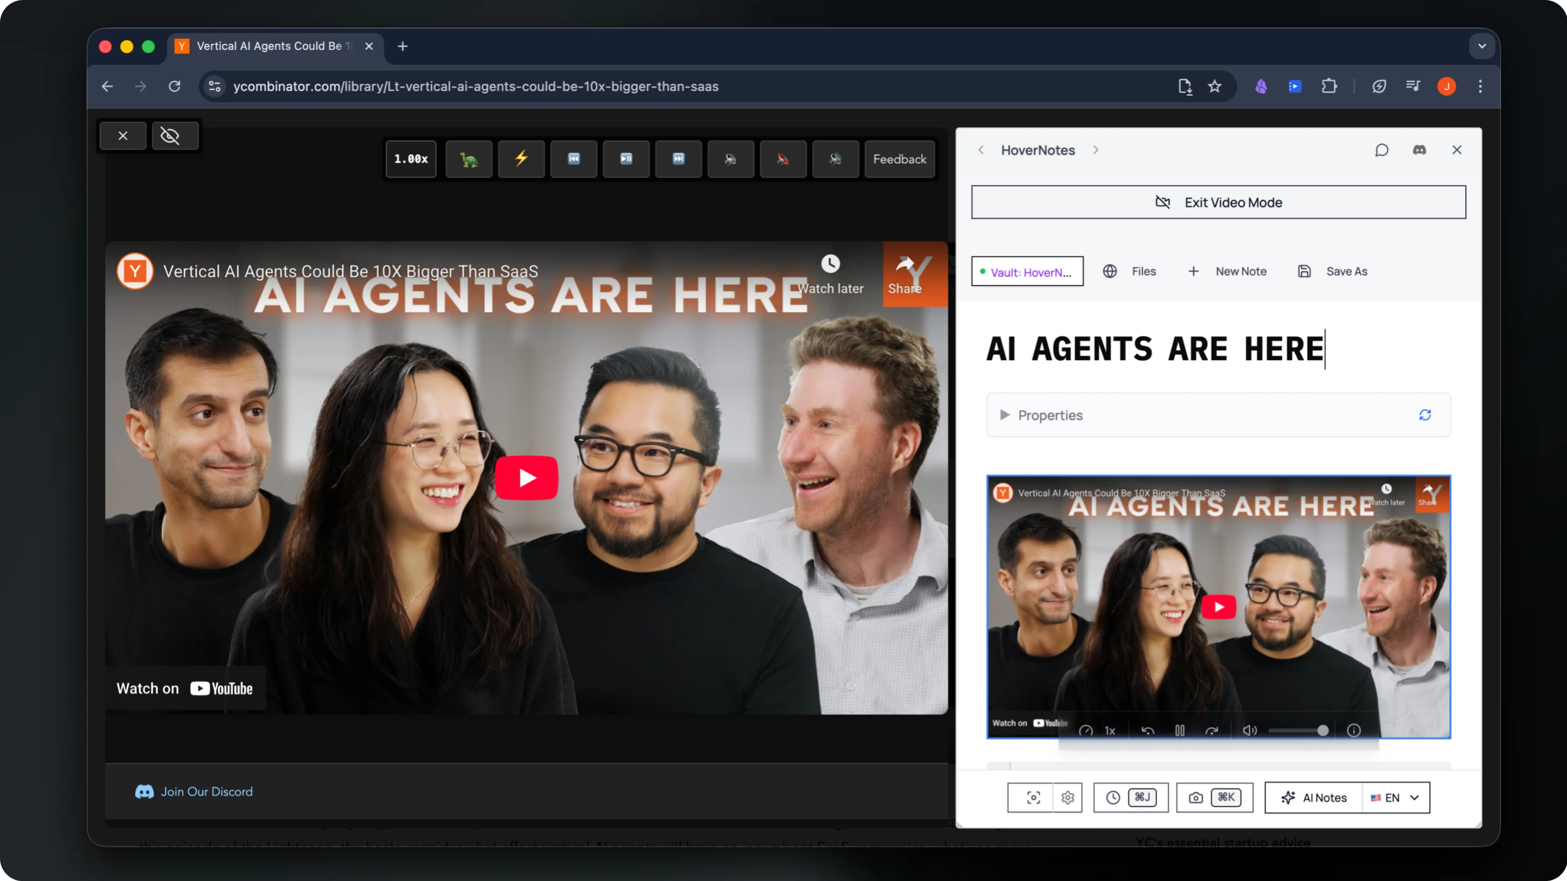Skip forward using the fast-forward toolbar button

tap(678, 159)
